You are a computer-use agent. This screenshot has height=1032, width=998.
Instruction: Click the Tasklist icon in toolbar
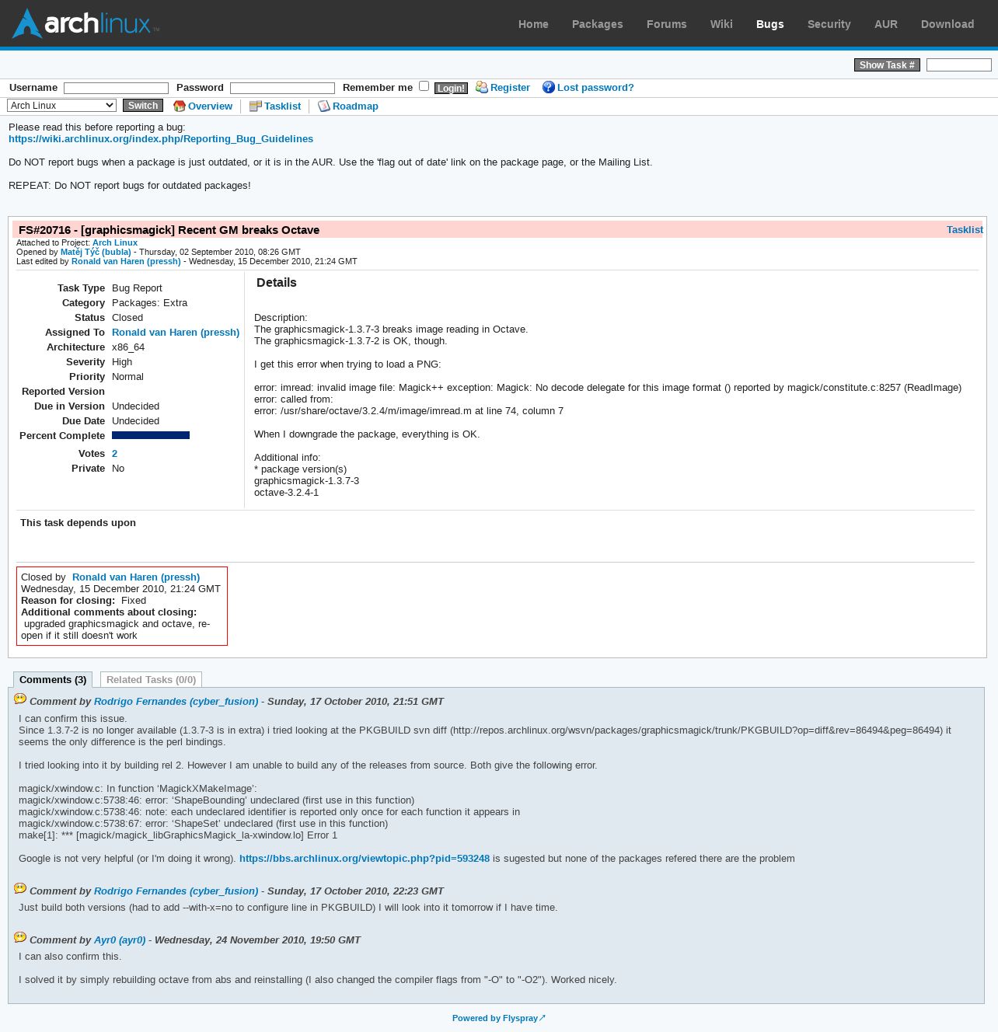coord(255,106)
